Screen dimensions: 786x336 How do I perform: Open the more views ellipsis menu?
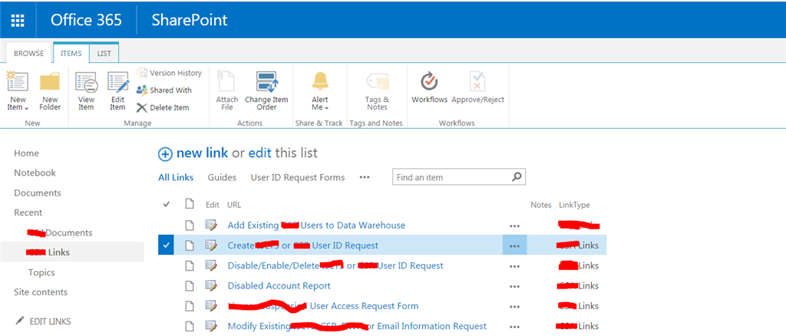[365, 177]
